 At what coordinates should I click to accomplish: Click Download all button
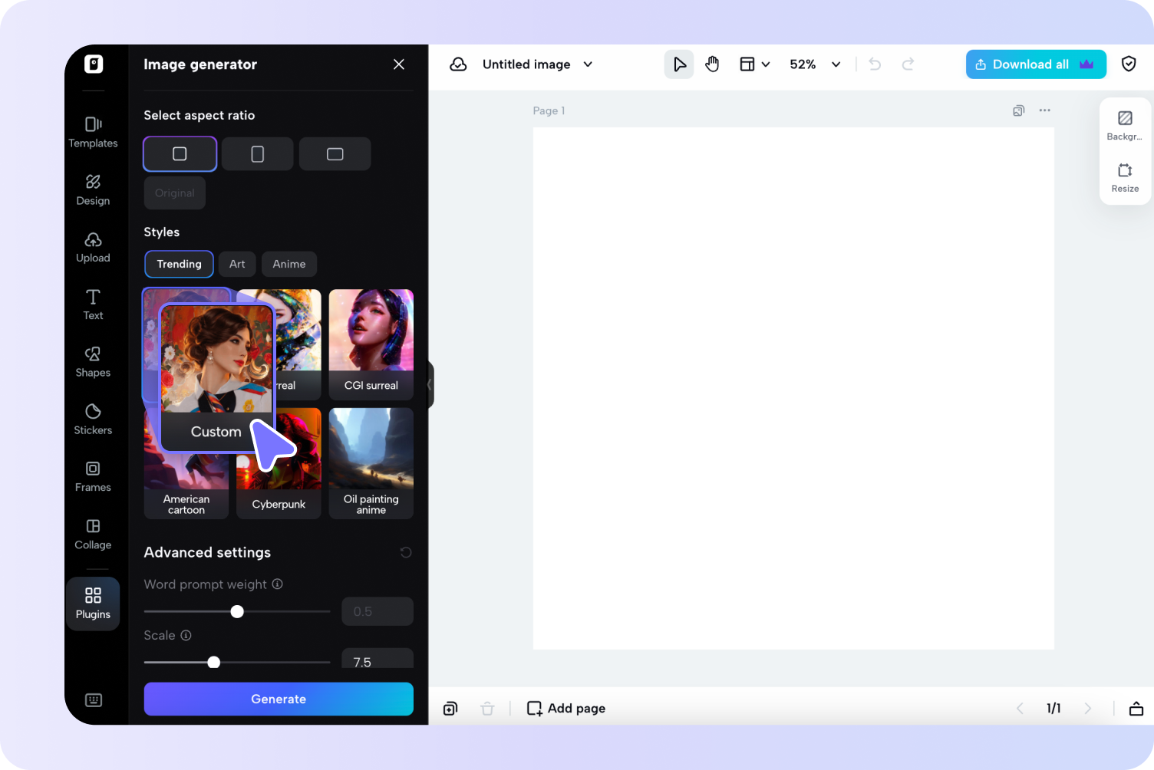tap(1036, 64)
